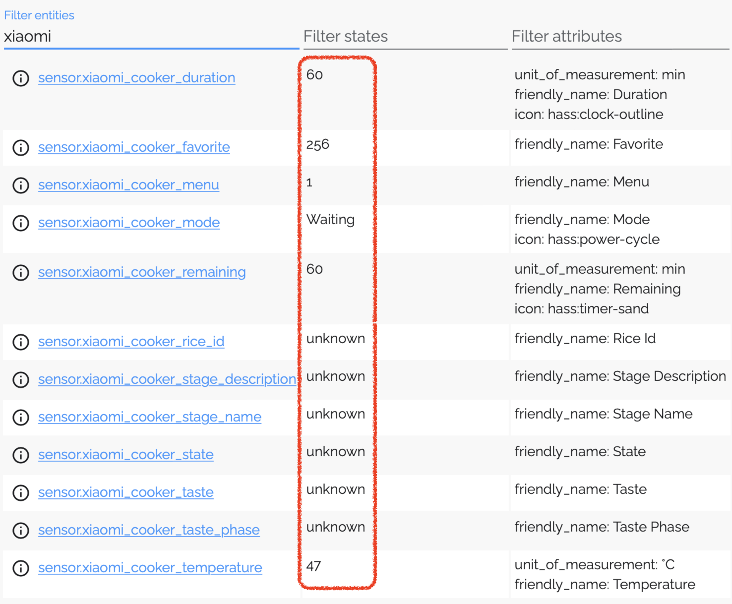Open the sensor.xiaomi_cooker_mode entity link
732x604 pixels.
tap(128, 223)
